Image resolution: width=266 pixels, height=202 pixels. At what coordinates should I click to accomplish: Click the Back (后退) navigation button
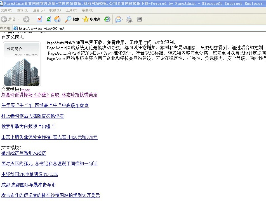pos(8,19)
